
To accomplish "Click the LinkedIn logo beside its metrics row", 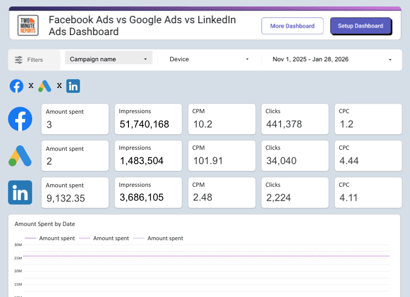I will click(20, 193).
